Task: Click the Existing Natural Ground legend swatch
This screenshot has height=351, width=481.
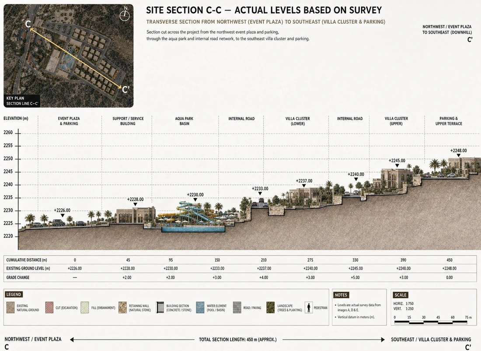Action: pyautogui.click(x=10, y=307)
